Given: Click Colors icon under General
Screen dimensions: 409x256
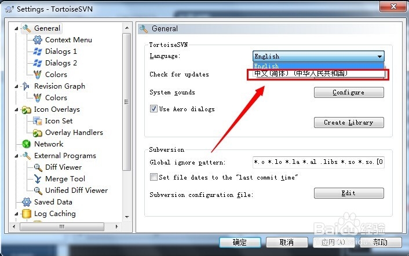Looking at the screenshot, I should 38,75.
